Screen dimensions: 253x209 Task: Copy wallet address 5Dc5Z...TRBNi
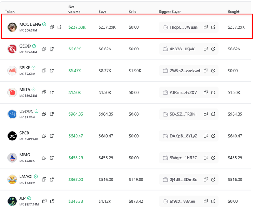(x=205, y=114)
